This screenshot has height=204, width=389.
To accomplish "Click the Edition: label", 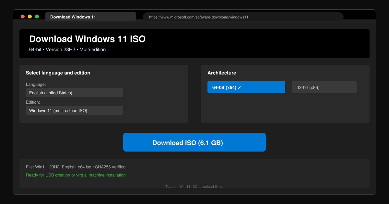I will [x=33, y=102].
